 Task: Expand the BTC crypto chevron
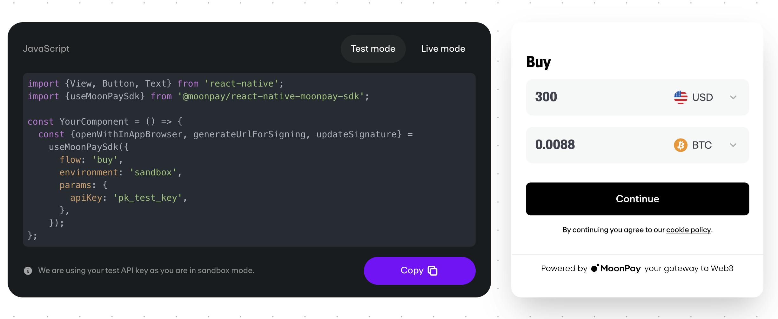tap(733, 145)
